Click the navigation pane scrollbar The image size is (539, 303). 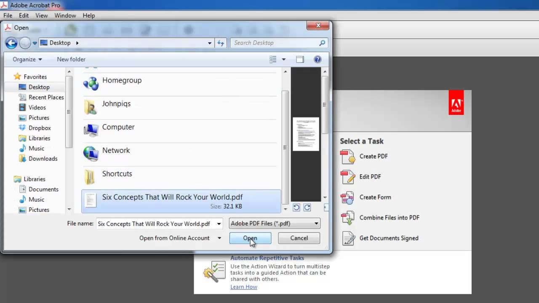(x=69, y=112)
